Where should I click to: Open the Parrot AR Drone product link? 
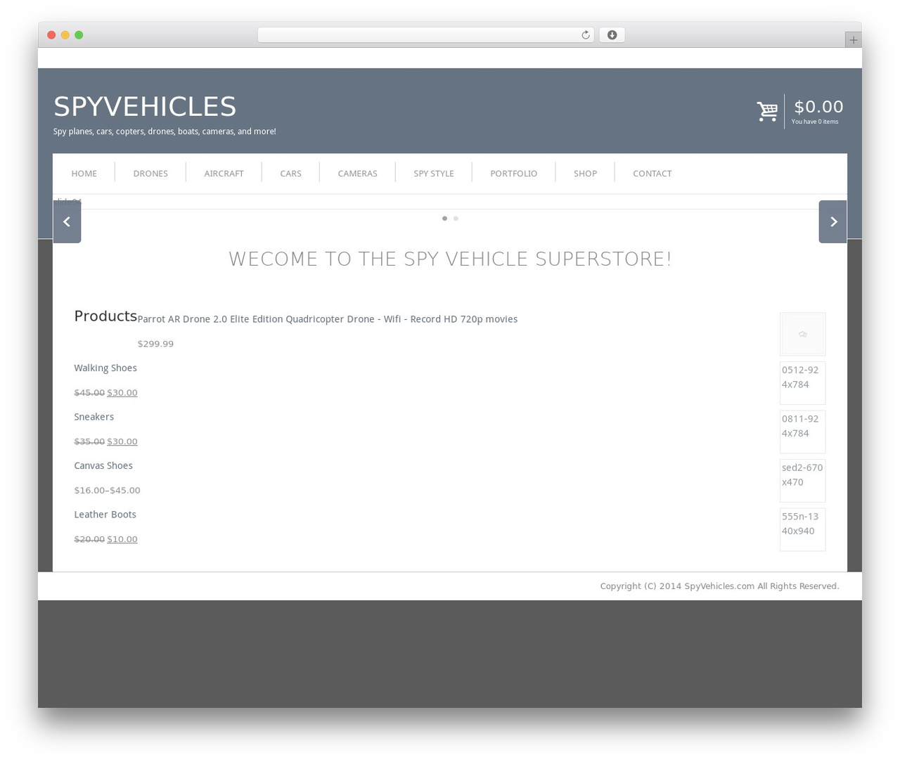(x=328, y=319)
